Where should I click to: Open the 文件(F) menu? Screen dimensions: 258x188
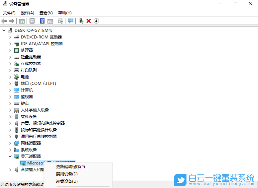click(x=9, y=13)
